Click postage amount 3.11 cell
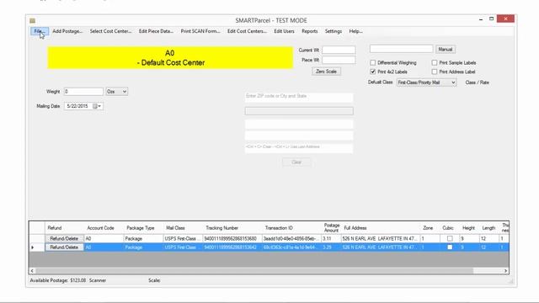The image size is (539, 303). pos(331,238)
